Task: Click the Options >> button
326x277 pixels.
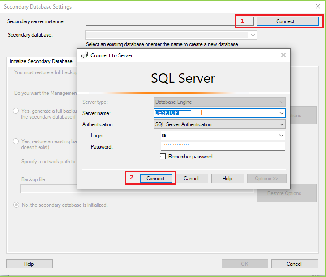Action: pos(266,179)
